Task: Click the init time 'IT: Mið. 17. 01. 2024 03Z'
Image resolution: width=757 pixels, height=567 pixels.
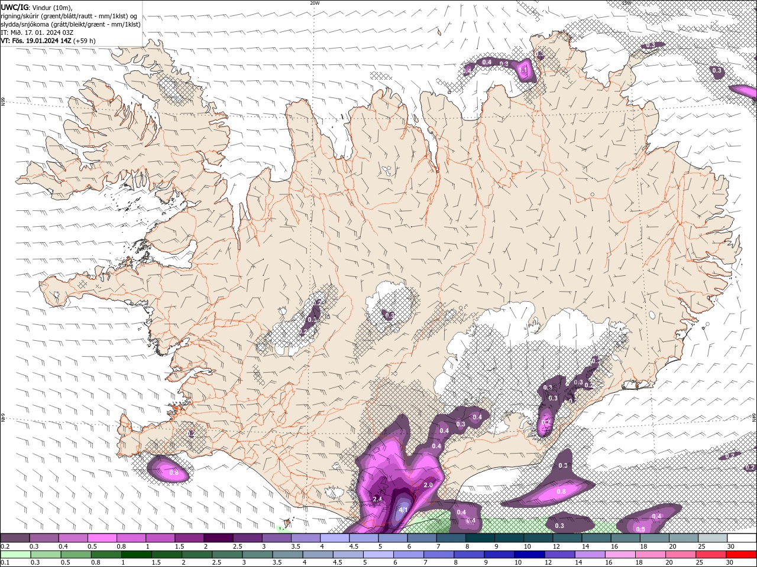Action: 37,32
